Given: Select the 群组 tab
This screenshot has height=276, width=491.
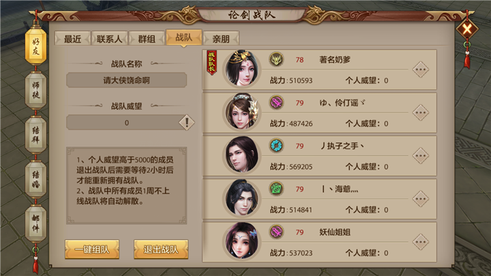Looking at the screenshot, I should (147, 39).
